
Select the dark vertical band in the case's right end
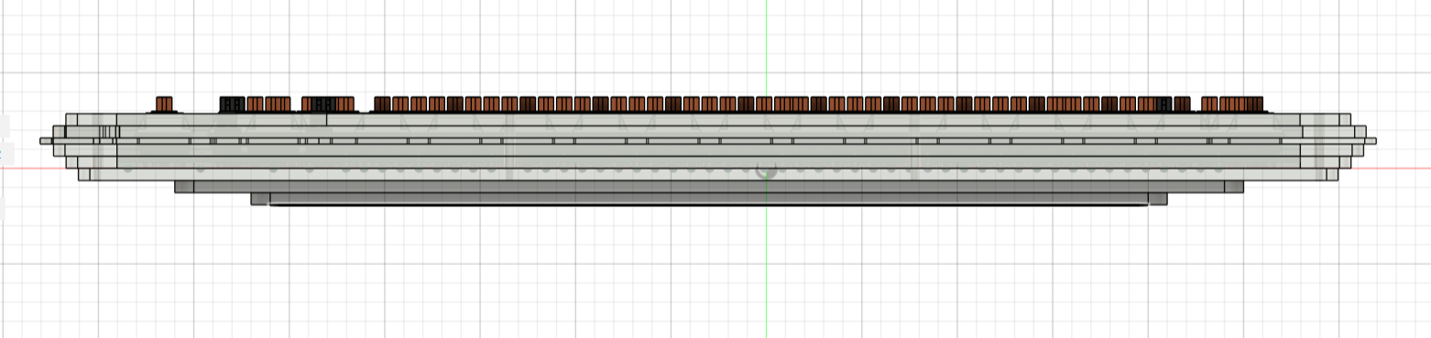pos(1320,147)
